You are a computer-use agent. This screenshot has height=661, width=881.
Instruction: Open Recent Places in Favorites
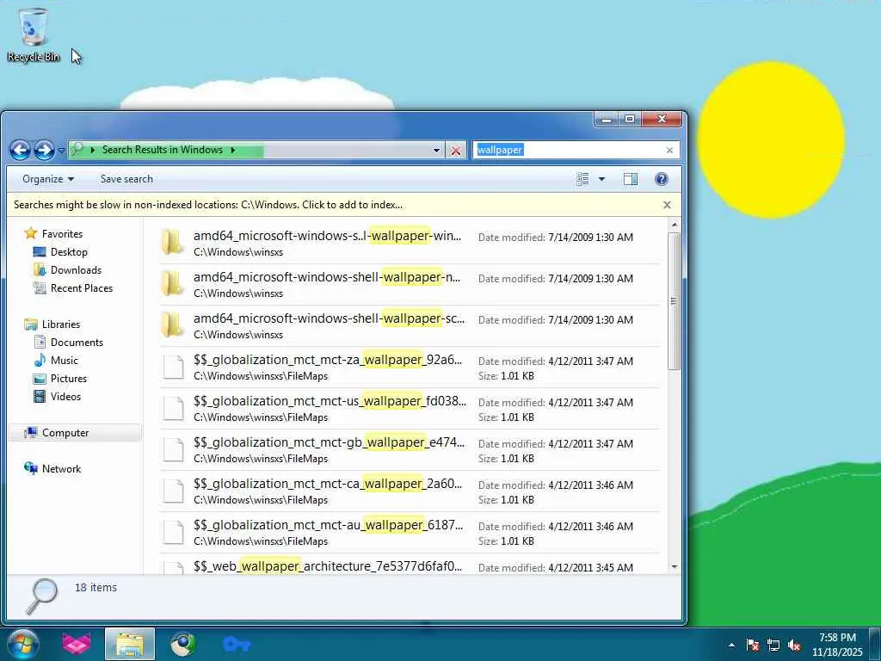[73, 287]
